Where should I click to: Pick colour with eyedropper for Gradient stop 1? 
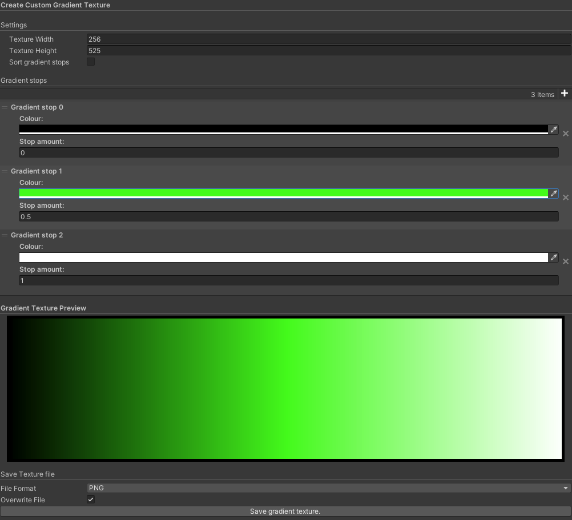pyautogui.click(x=554, y=194)
